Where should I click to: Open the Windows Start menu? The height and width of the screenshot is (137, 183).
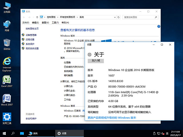(4, 133)
